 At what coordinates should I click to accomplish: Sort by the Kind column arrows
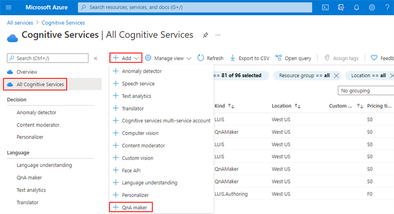pyautogui.click(x=231, y=106)
